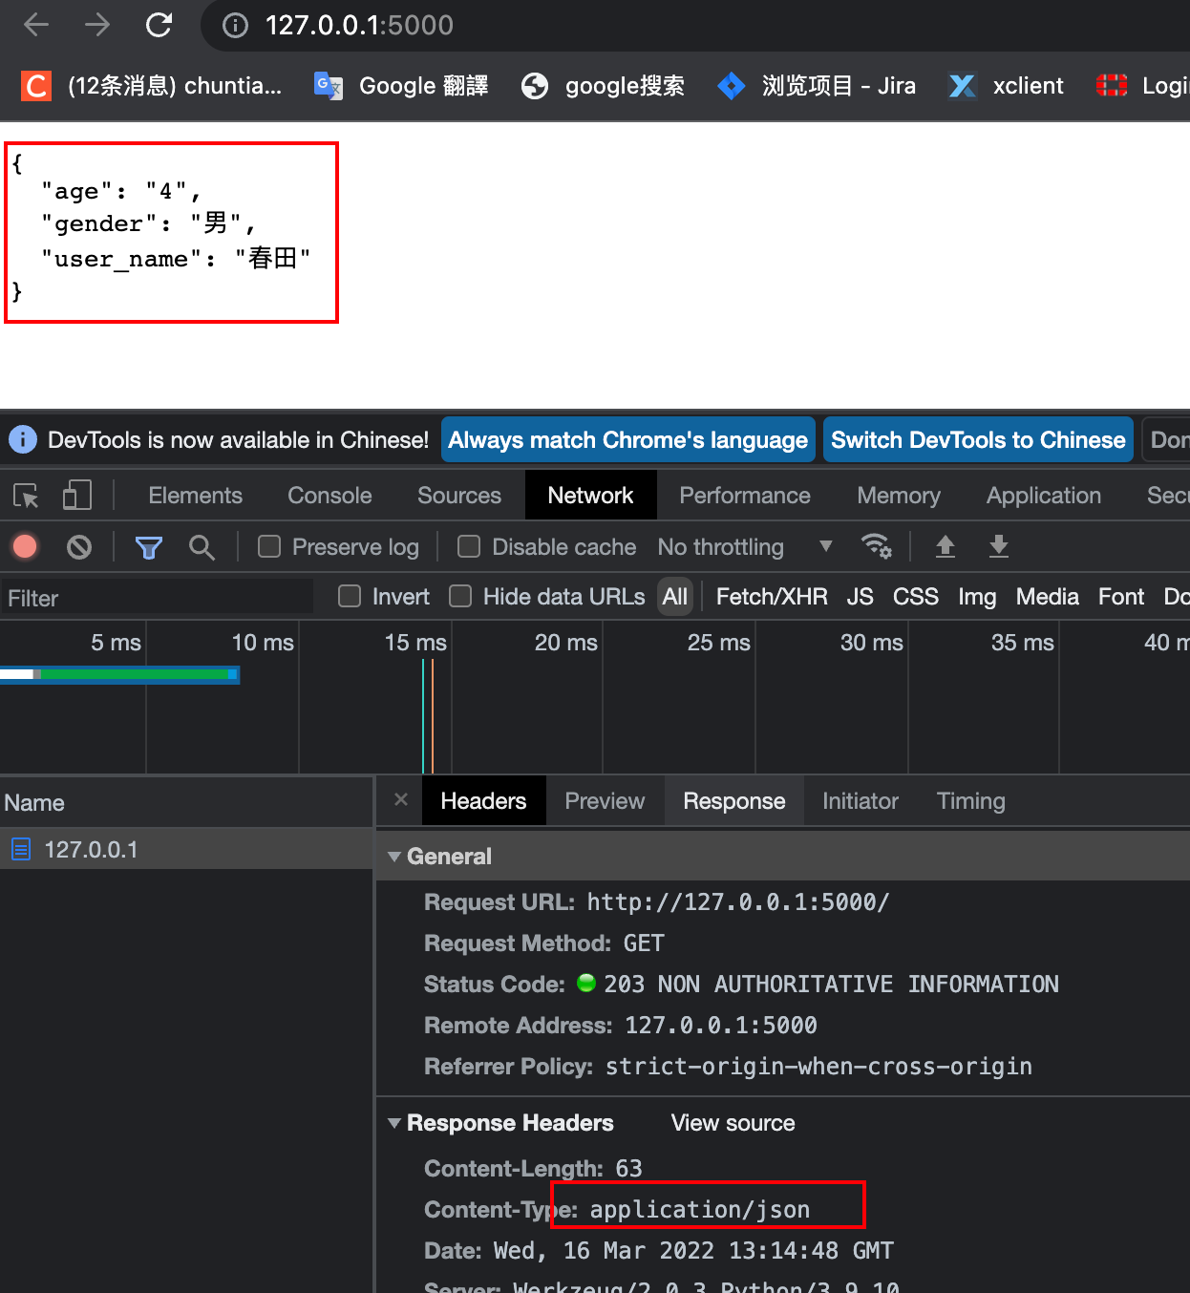1190x1293 pixels.
Task: Enable the Disable cache checkbox
Action: 469,546
